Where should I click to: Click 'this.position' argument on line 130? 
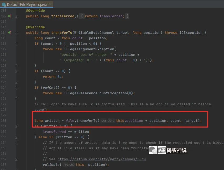(x=129, y=121)
